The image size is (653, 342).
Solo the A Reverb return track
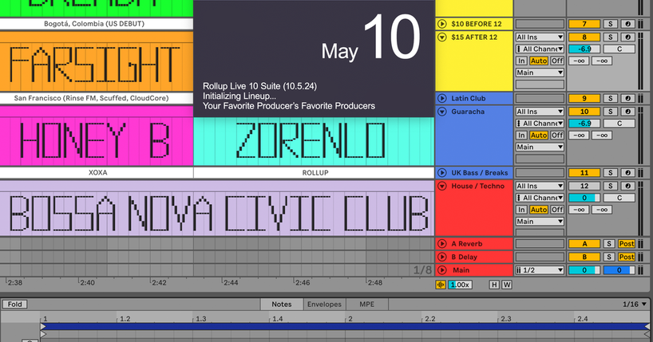(609, 244)
